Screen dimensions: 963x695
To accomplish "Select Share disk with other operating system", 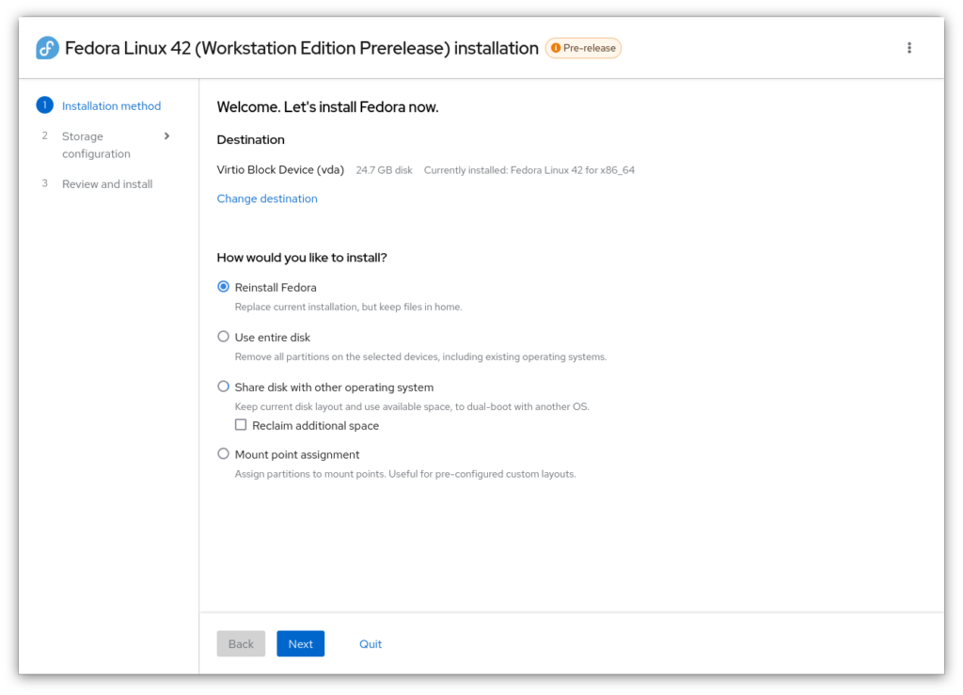I will click(x=224, y=387).
